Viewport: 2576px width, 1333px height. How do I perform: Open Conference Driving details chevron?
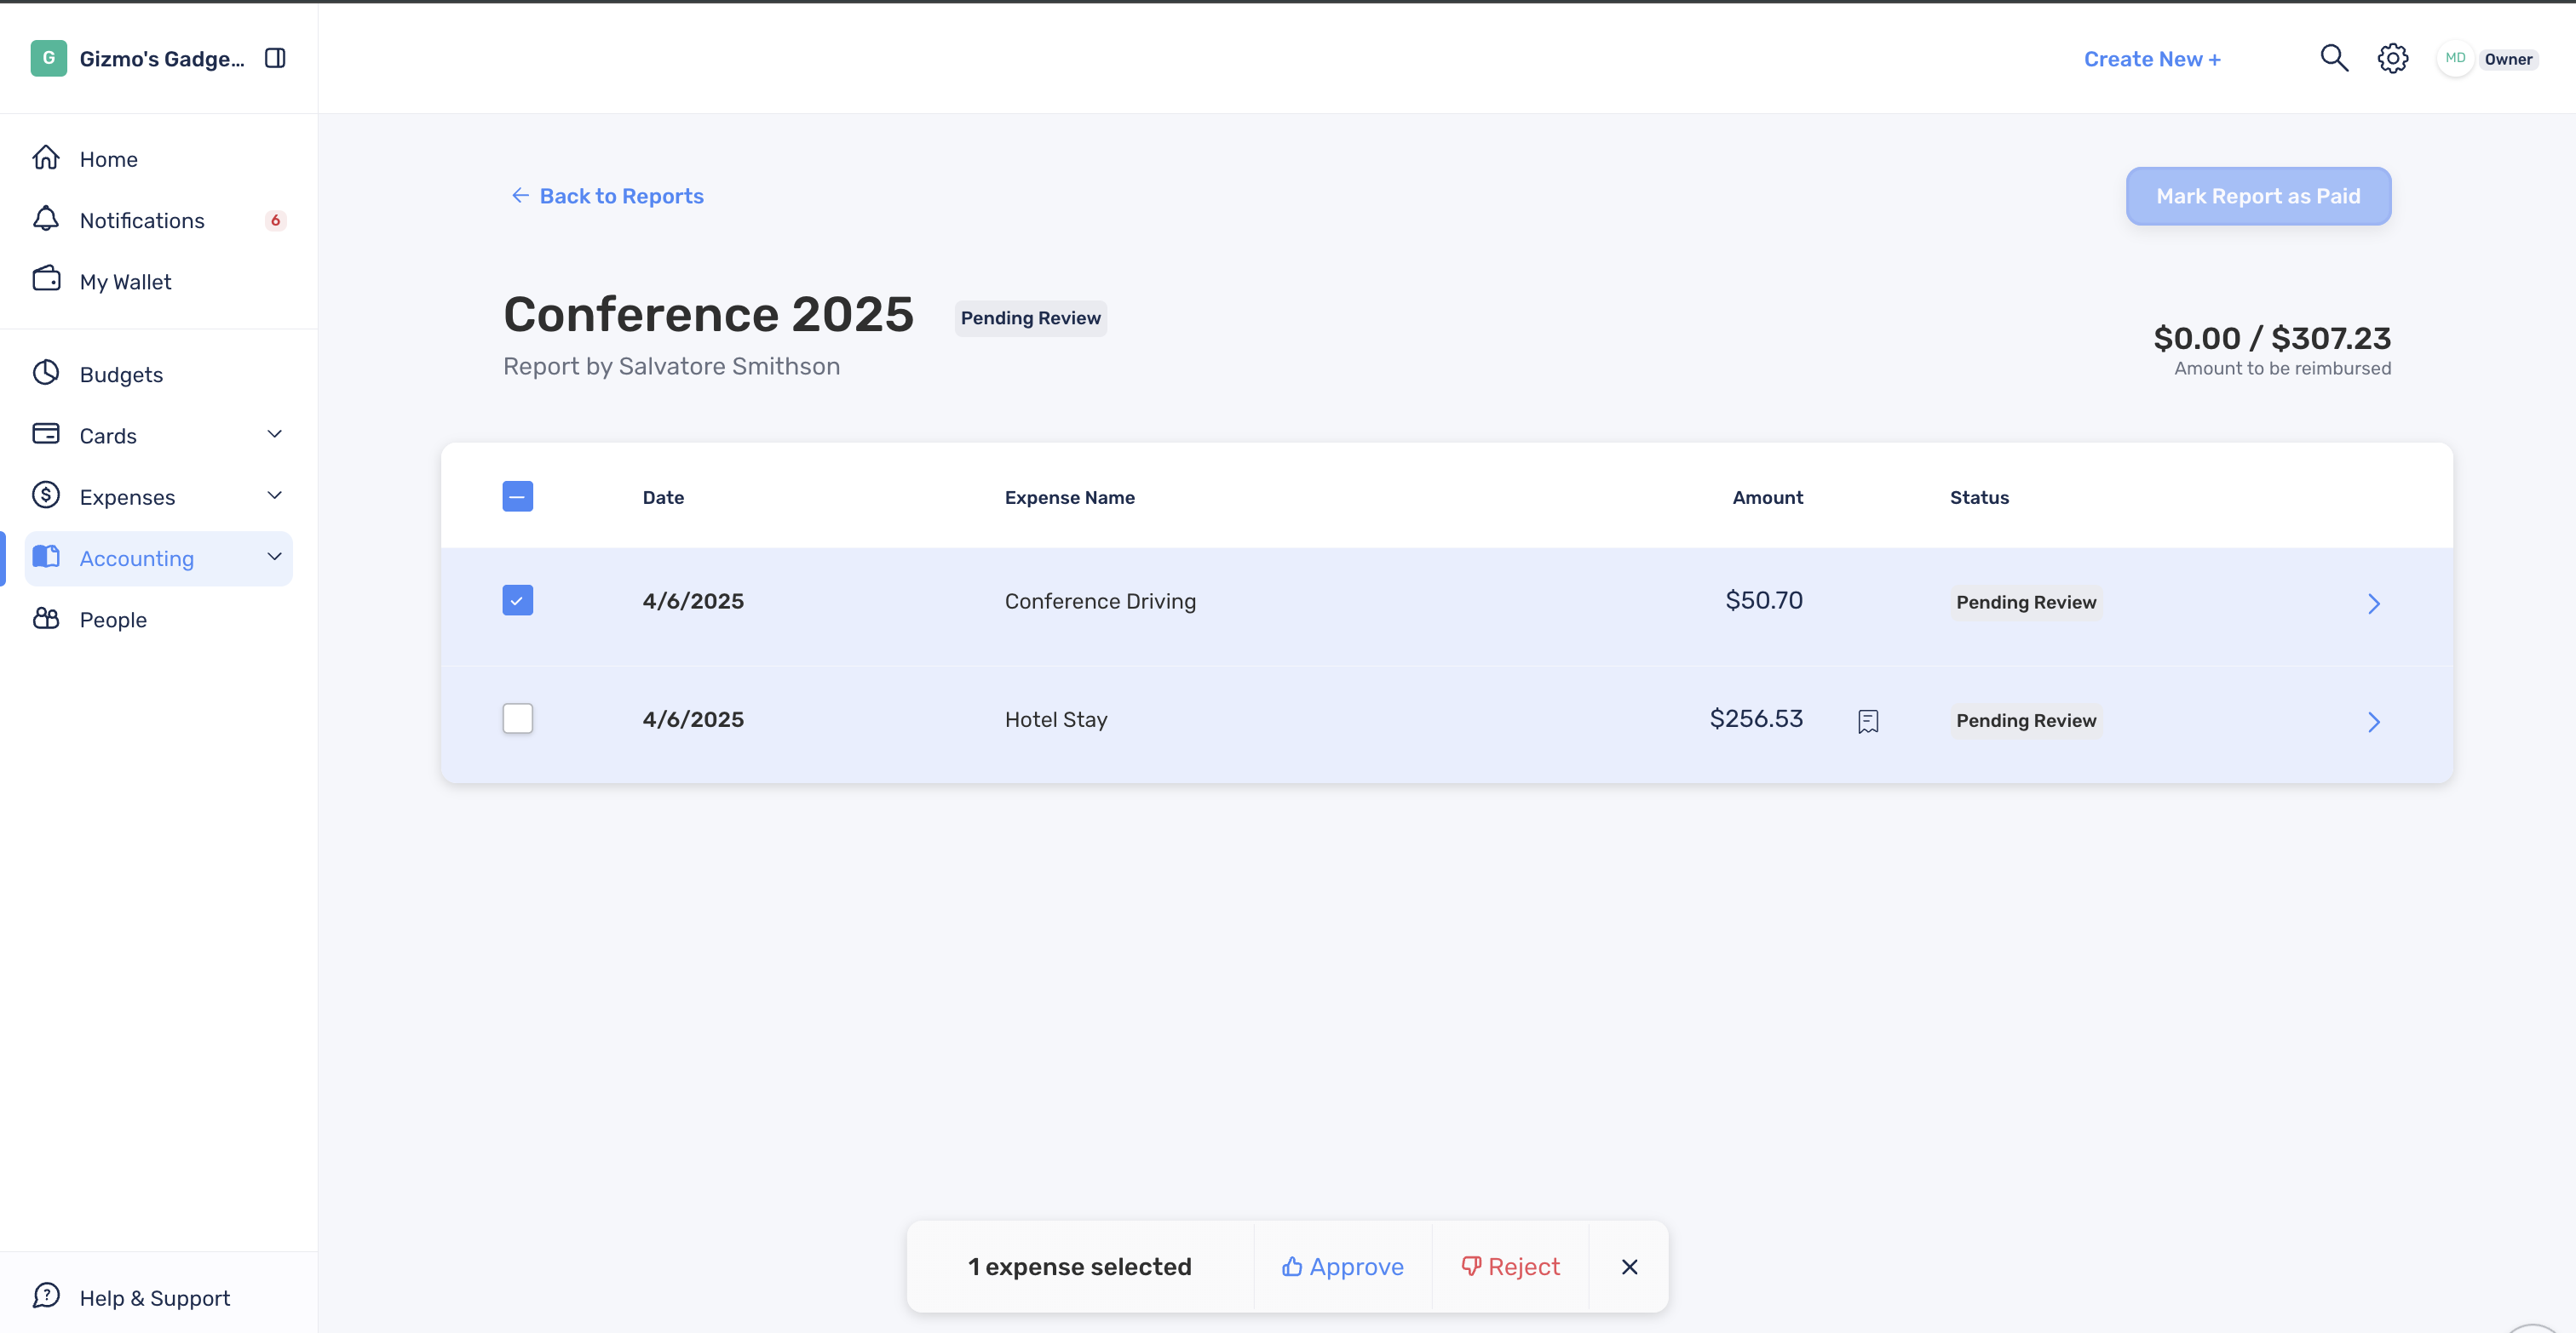click(2374, 604)
